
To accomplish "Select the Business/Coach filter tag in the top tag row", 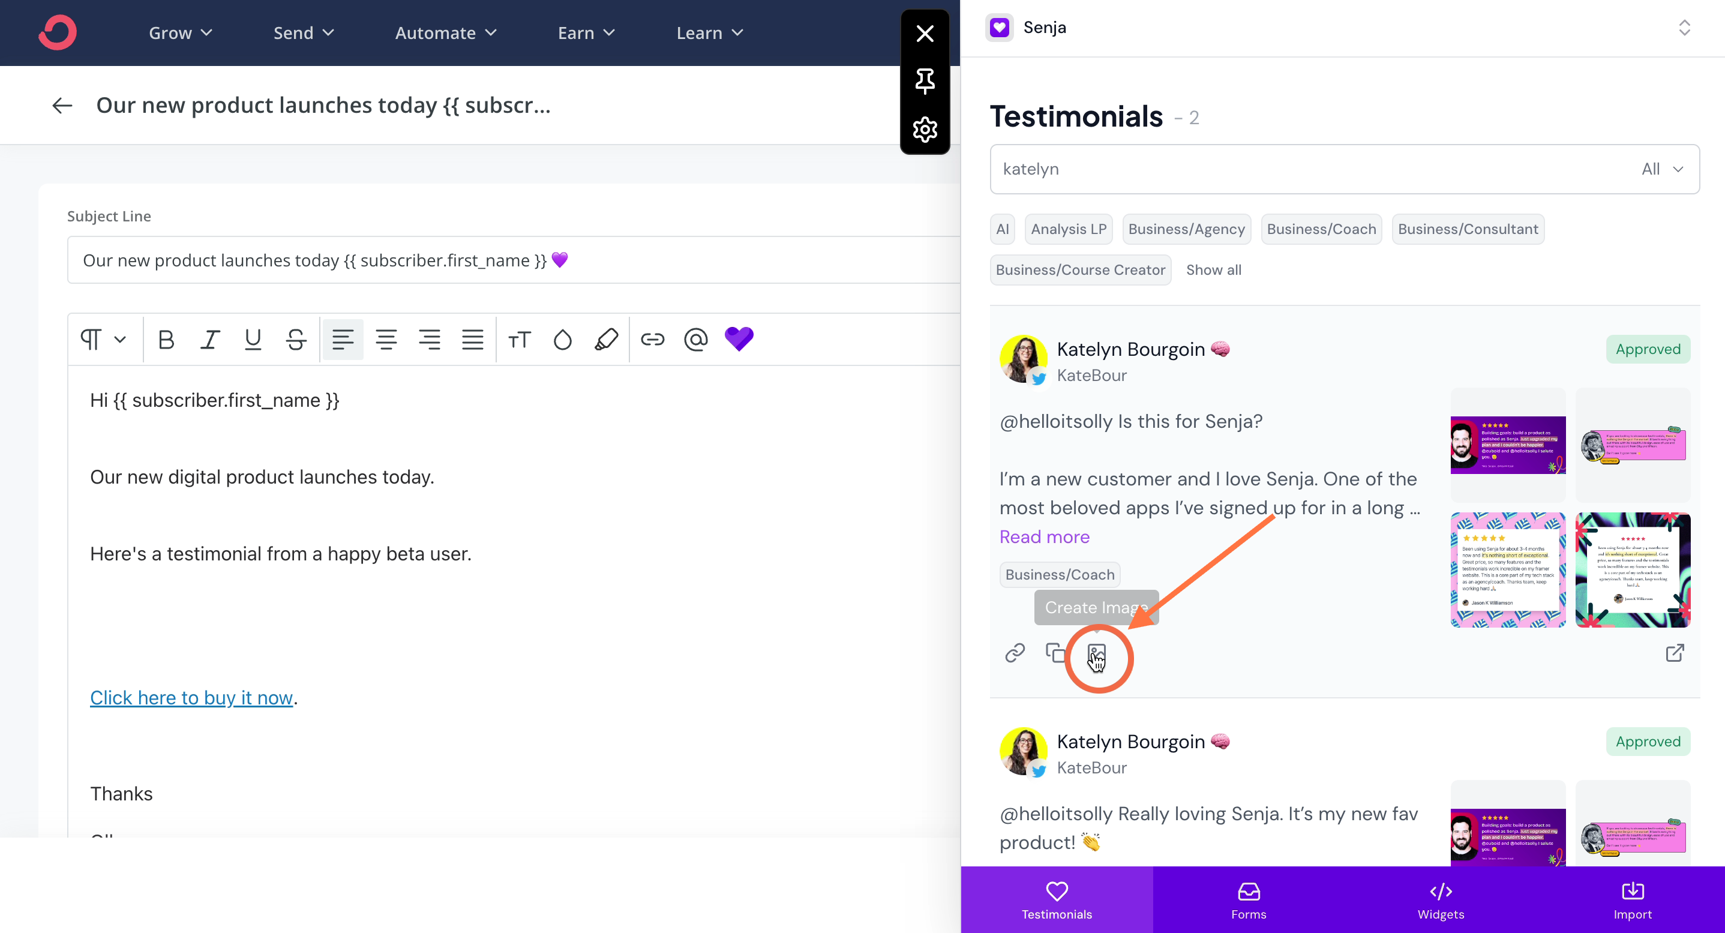I will point(1321,229).
